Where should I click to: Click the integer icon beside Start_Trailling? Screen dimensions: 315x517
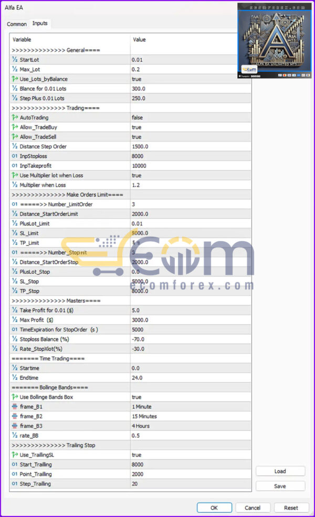[15, 464]
